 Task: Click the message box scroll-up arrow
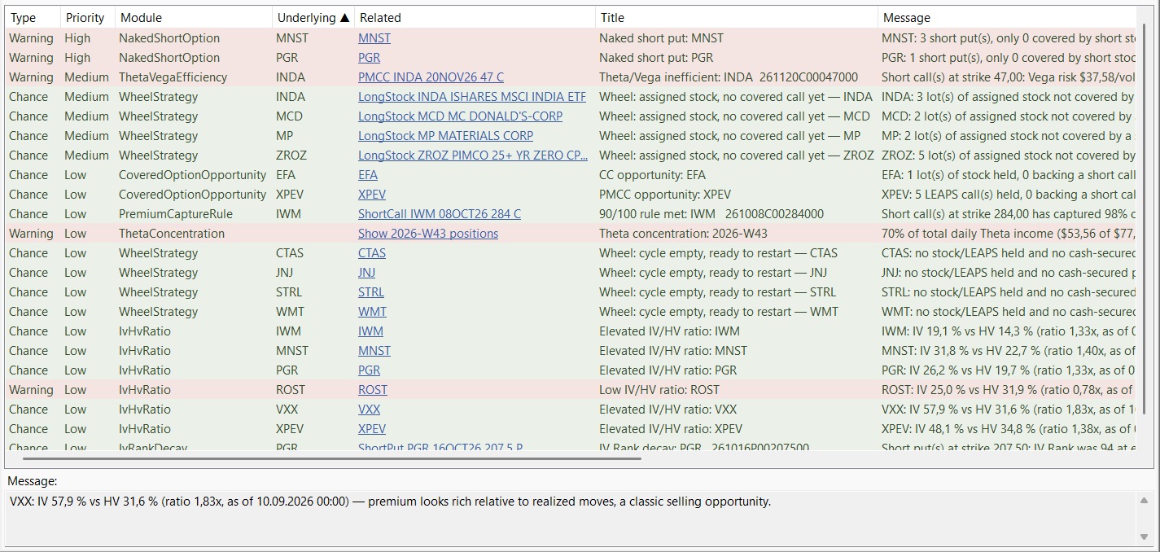[1144, 502]
